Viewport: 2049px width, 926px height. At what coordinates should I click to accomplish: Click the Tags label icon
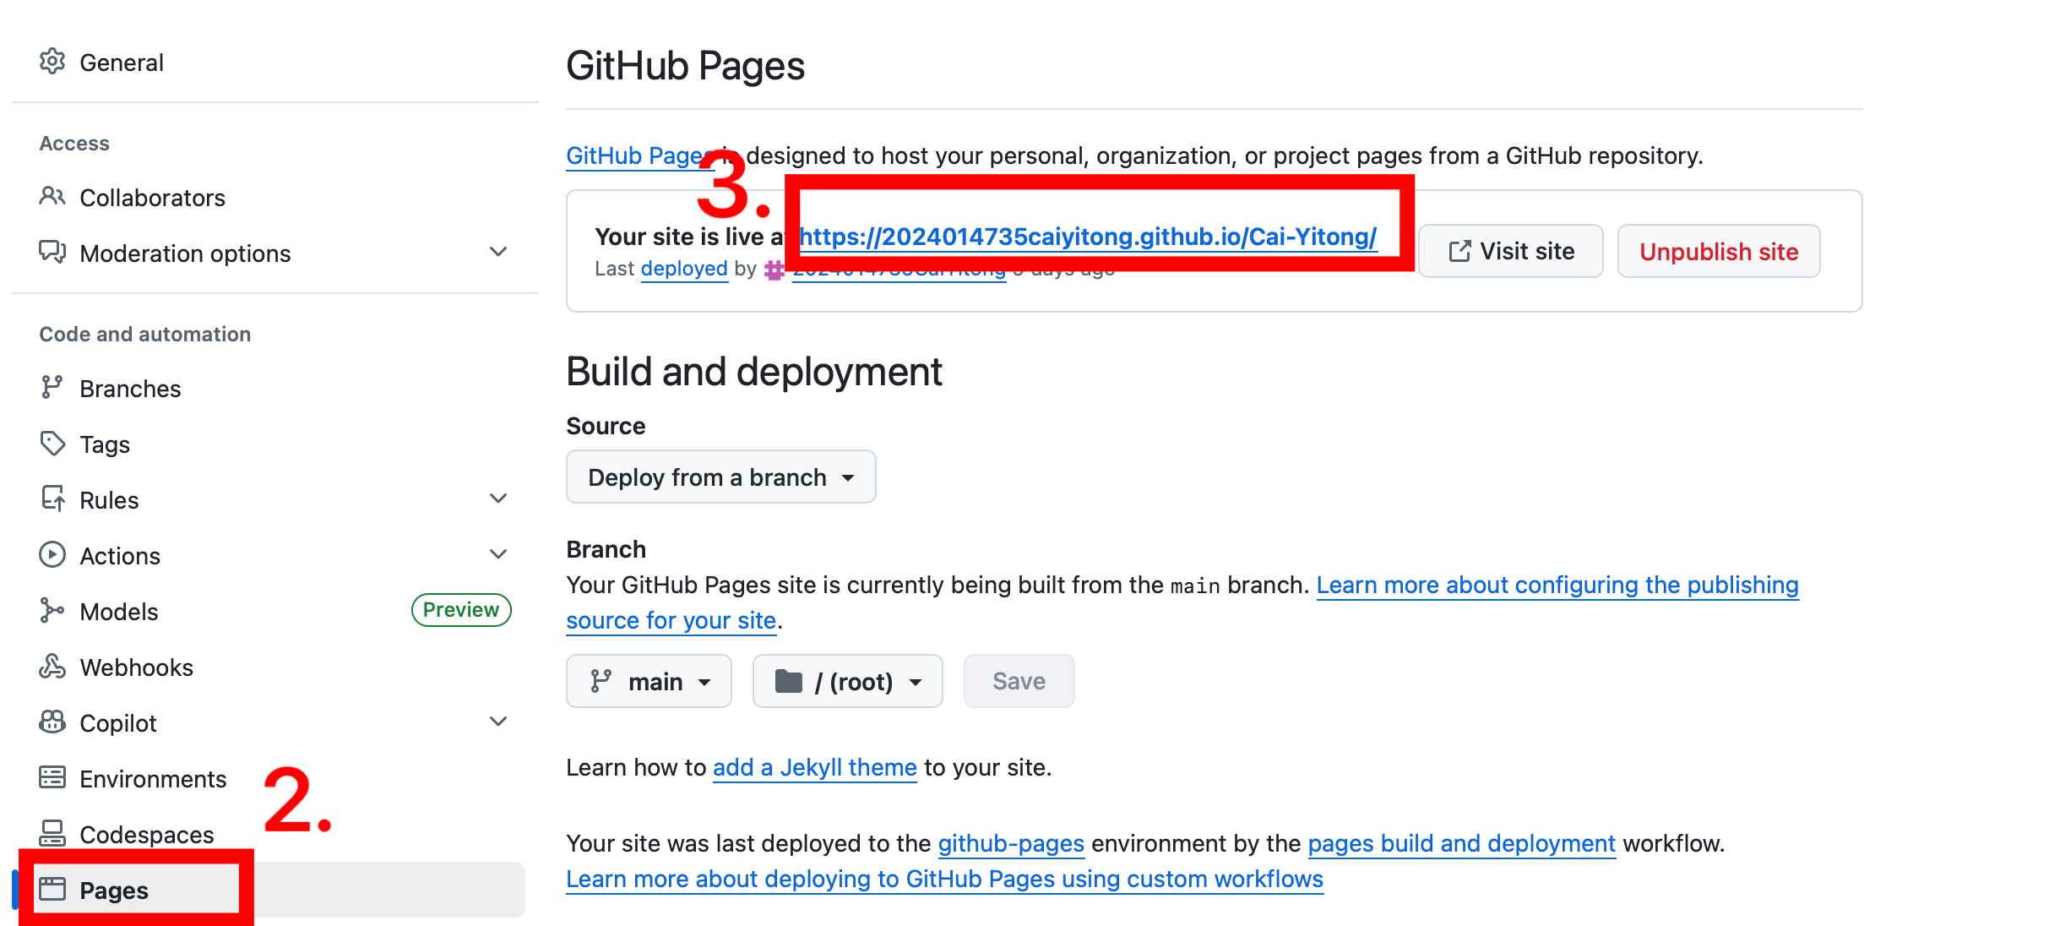52,444
